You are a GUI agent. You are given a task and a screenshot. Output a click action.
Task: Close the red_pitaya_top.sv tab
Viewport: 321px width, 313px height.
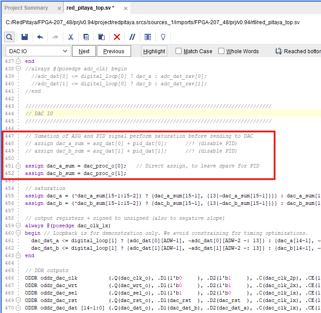(x=126, y=8)
